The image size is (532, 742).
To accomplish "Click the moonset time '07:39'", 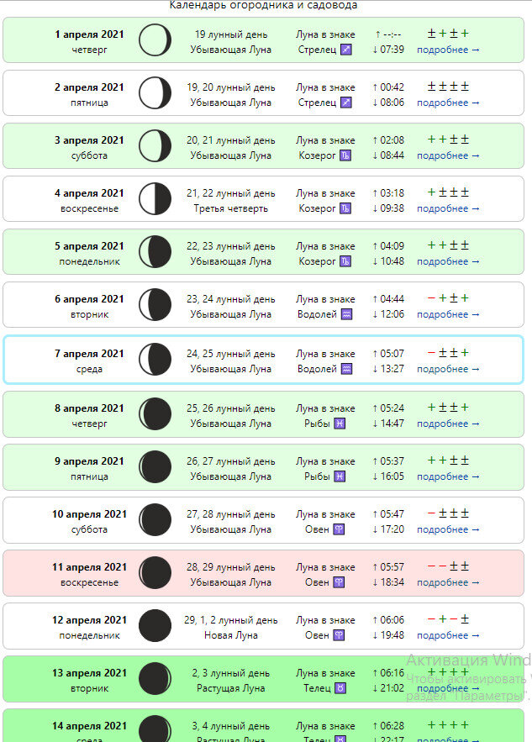I will pos(392,50).
